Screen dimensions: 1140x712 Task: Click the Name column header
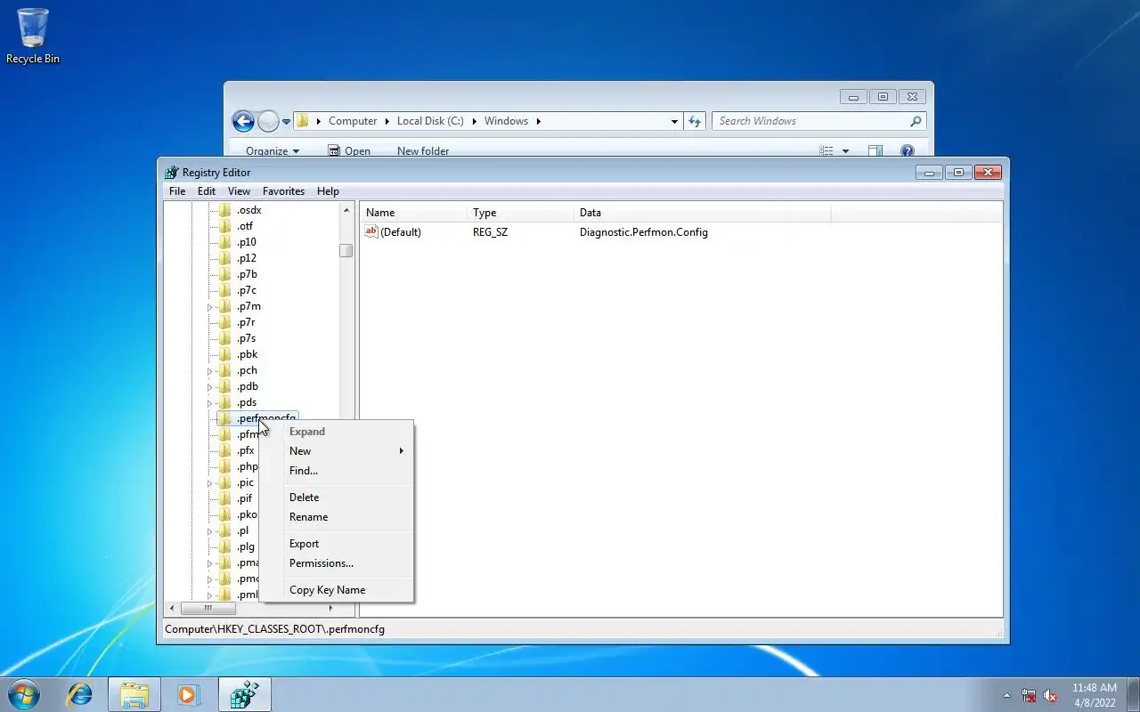coord(413,213)
